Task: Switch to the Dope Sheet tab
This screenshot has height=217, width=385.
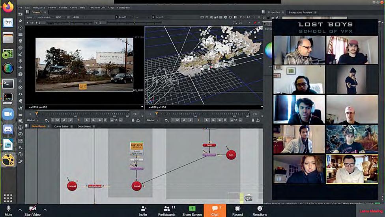Action: click(x=84, y=126)
